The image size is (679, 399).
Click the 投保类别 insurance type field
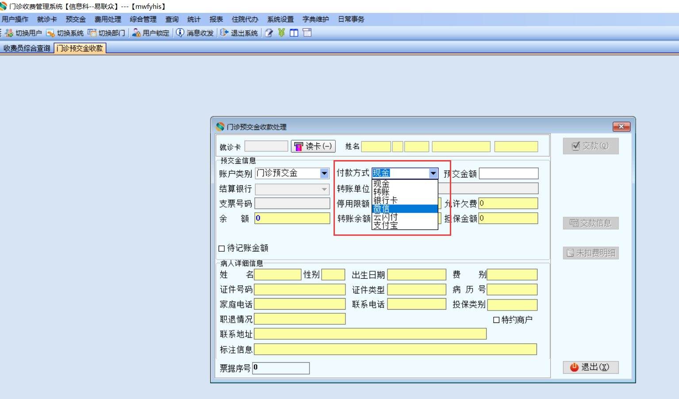pos(512,305)
